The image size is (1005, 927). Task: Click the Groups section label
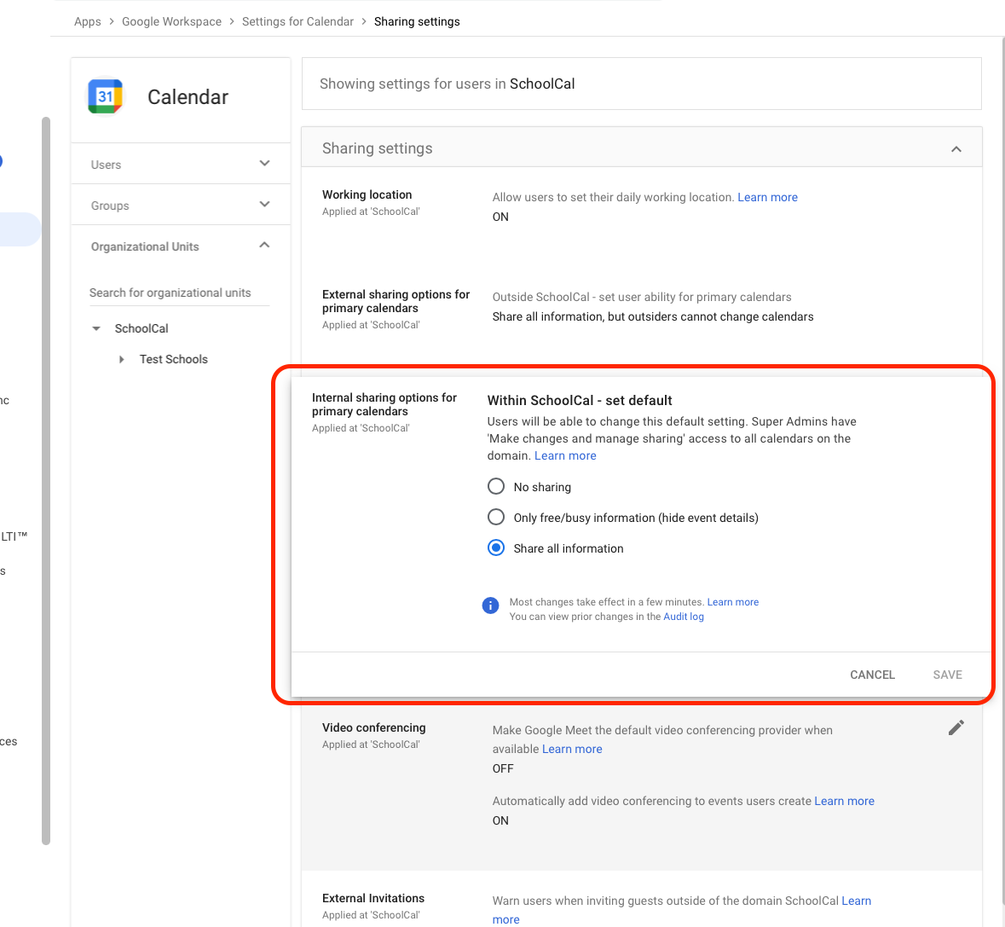pos(110,206)
